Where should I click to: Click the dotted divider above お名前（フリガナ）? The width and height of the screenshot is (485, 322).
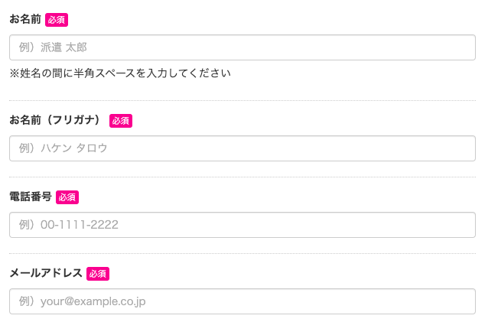(242, 100)
